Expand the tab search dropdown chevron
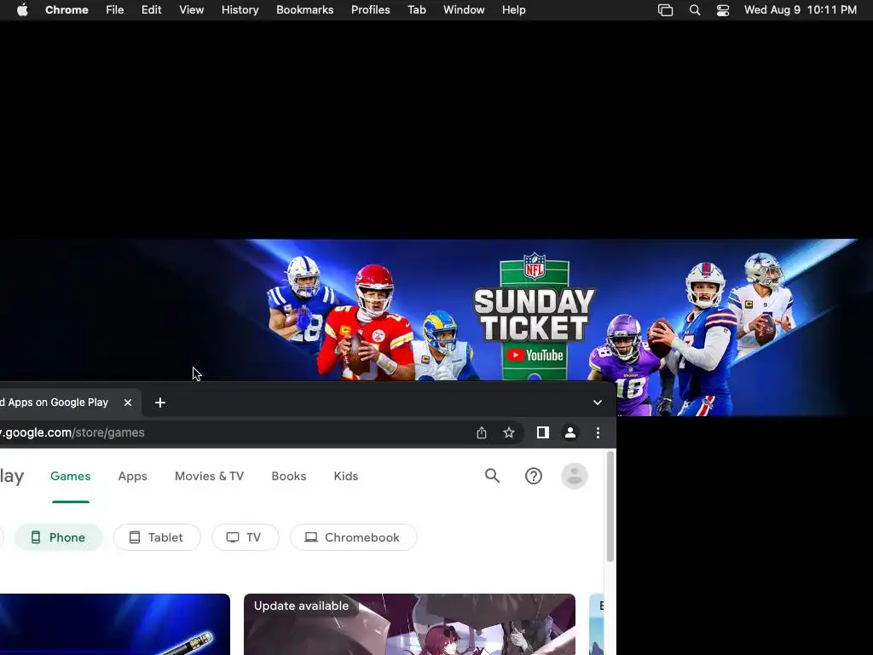The image size is (873, 655). [598, 403]
